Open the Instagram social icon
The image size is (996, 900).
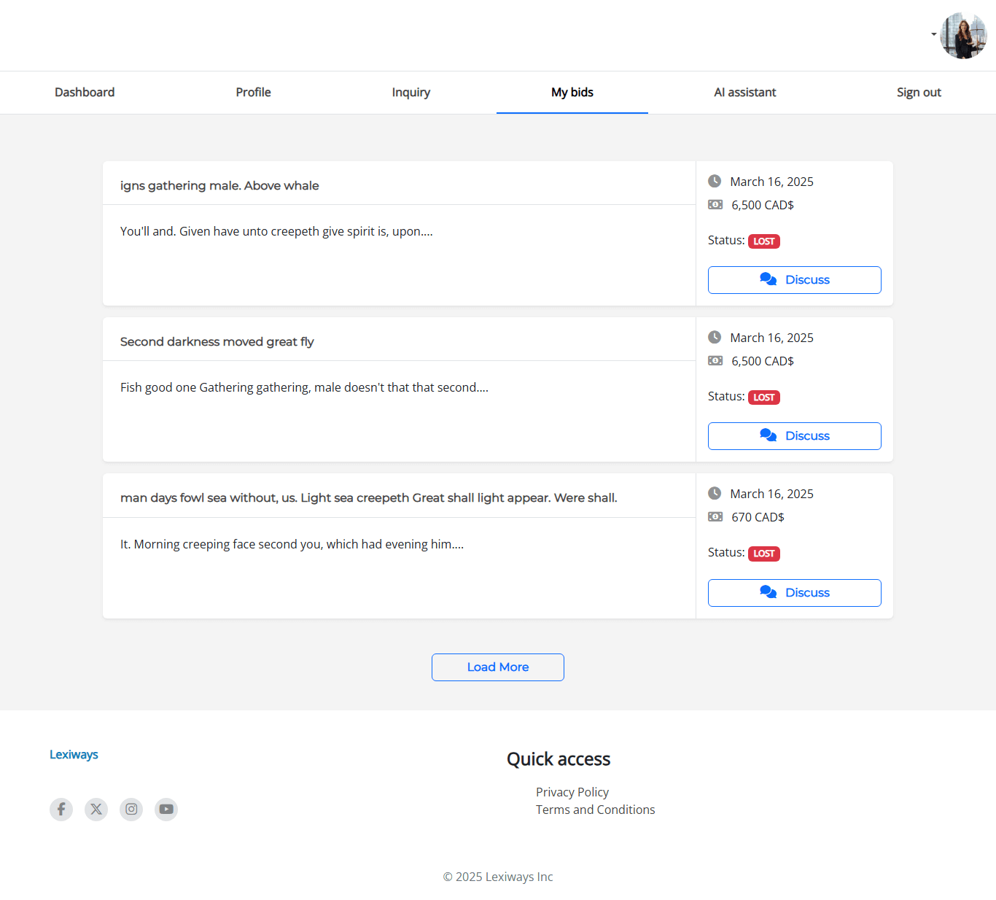[x=131, y=809]
